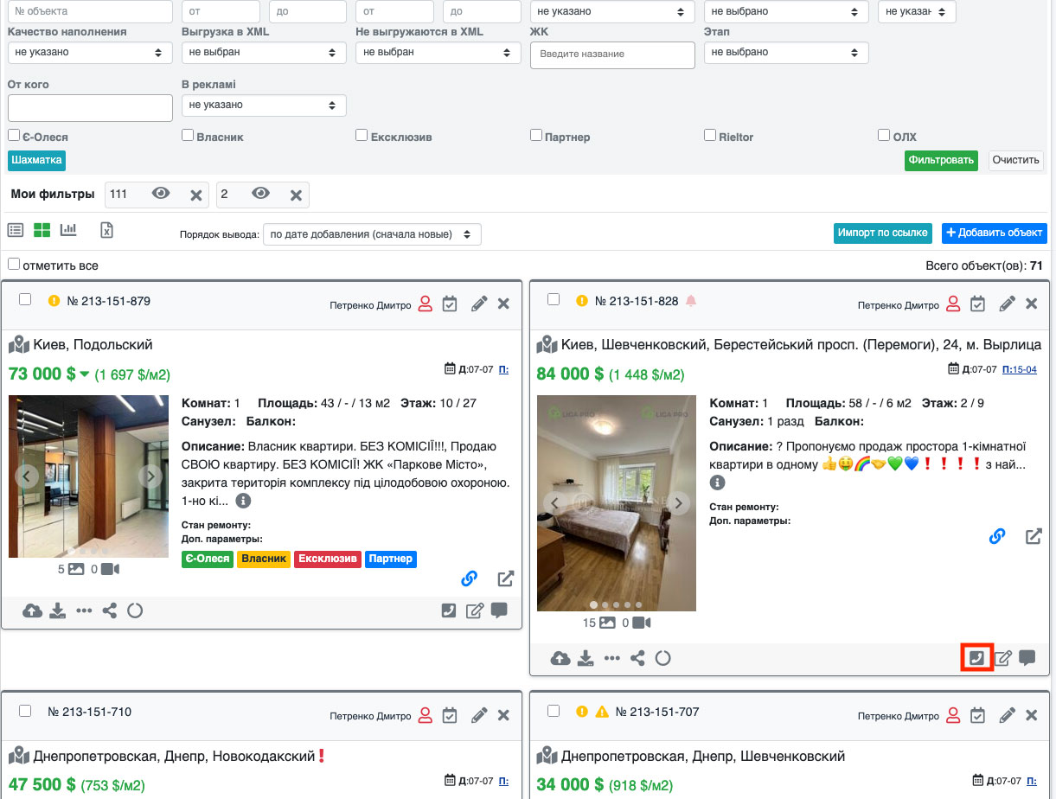Image resolution: width=1056 pixels, height=799 pixels.
Task: Show next photo of bedroom listing
Action: coord(680,502)
